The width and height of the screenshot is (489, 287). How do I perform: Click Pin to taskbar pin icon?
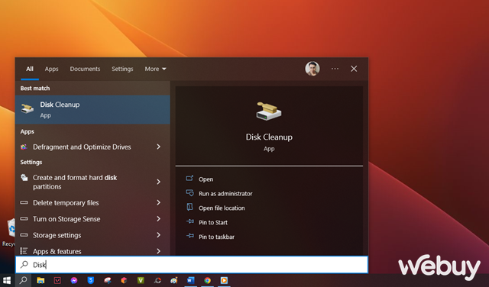click(190, 236)
